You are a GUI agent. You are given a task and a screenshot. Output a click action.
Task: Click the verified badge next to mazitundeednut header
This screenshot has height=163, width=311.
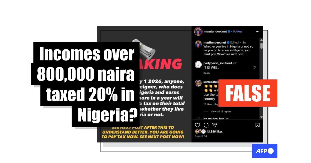[x=229, y=32]
